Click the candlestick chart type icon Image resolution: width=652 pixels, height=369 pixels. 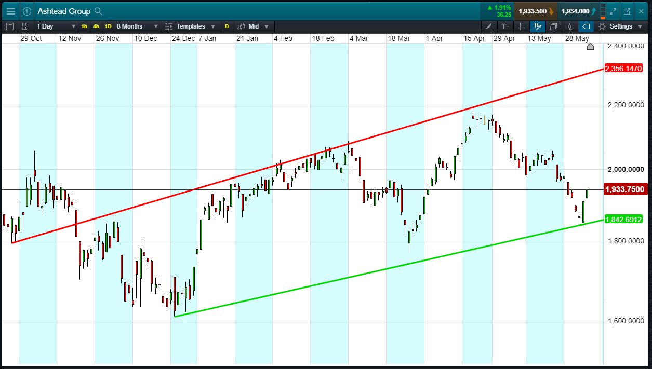(241, 26)
